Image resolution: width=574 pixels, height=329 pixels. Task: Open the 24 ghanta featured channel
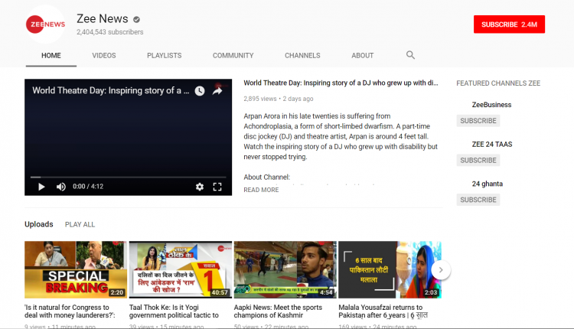tap(488, 184)
